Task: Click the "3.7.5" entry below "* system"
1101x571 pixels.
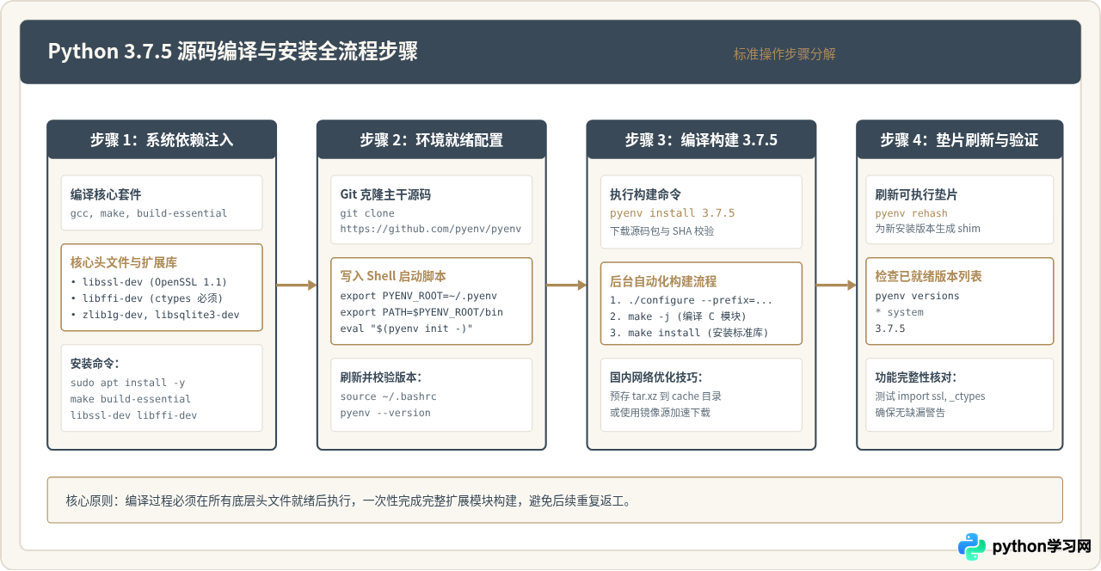Action: coord(889,328)
